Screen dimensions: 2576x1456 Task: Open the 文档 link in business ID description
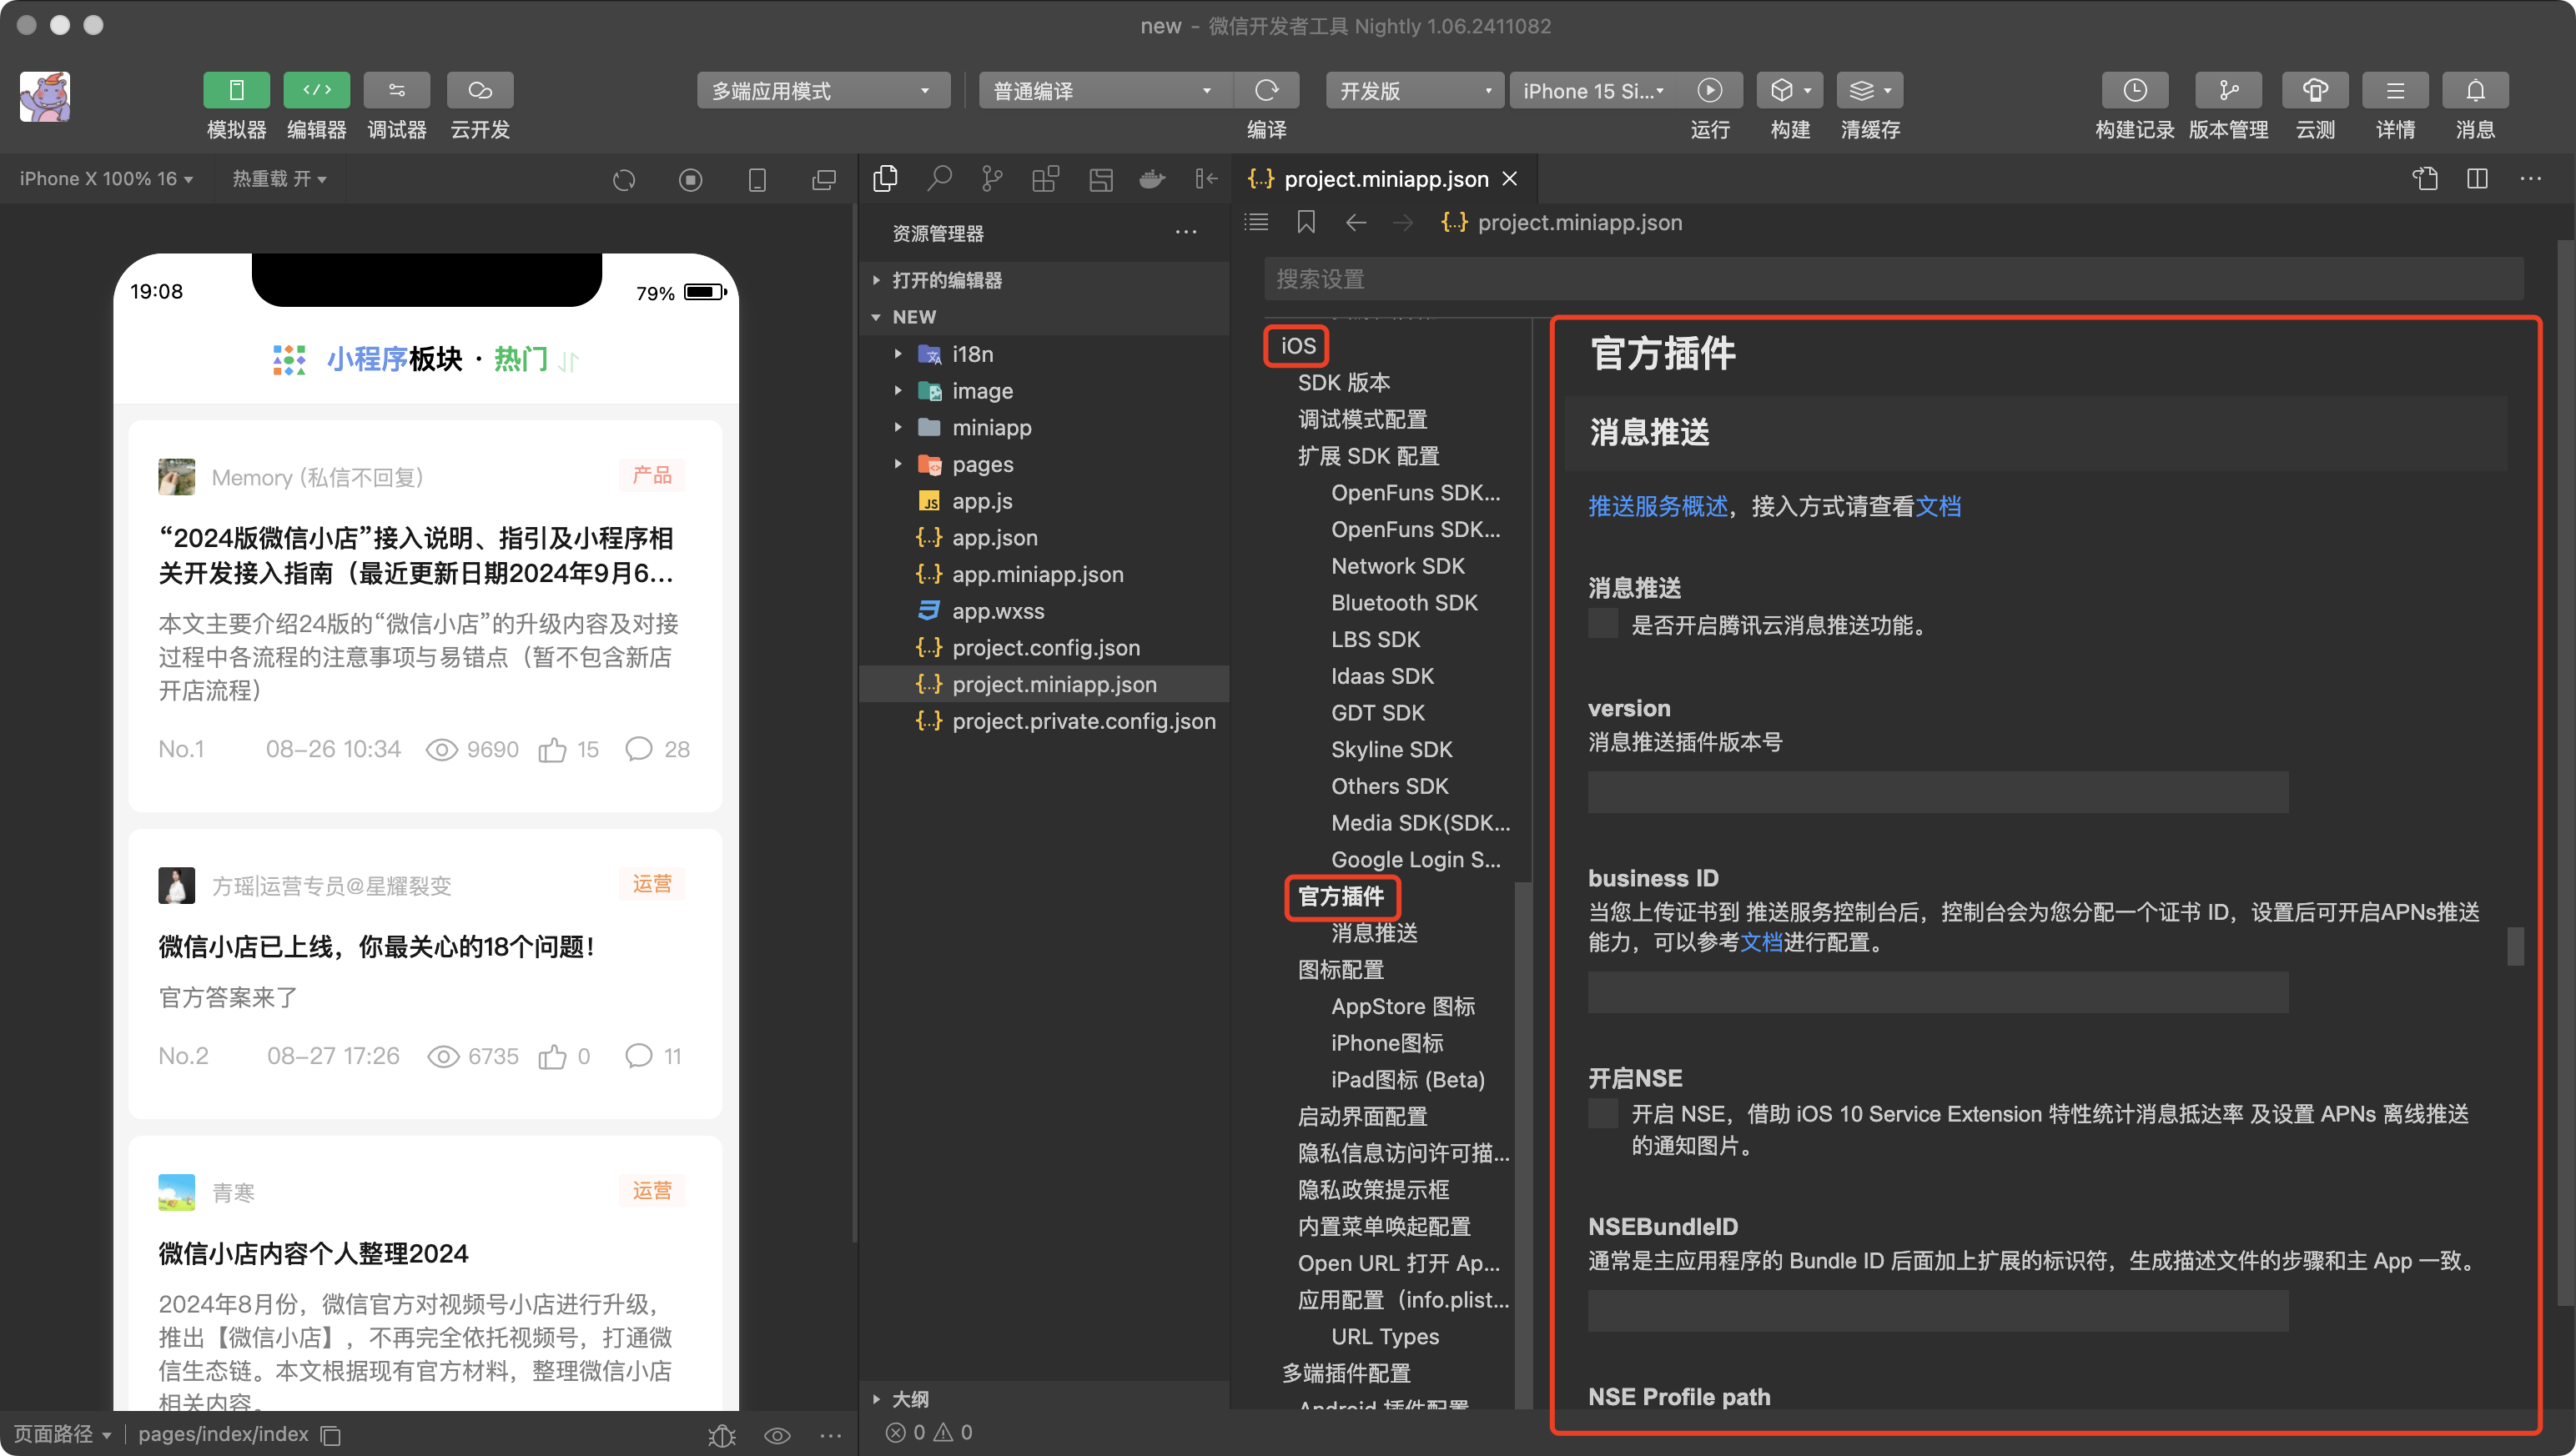click(x=1761, y=942)
